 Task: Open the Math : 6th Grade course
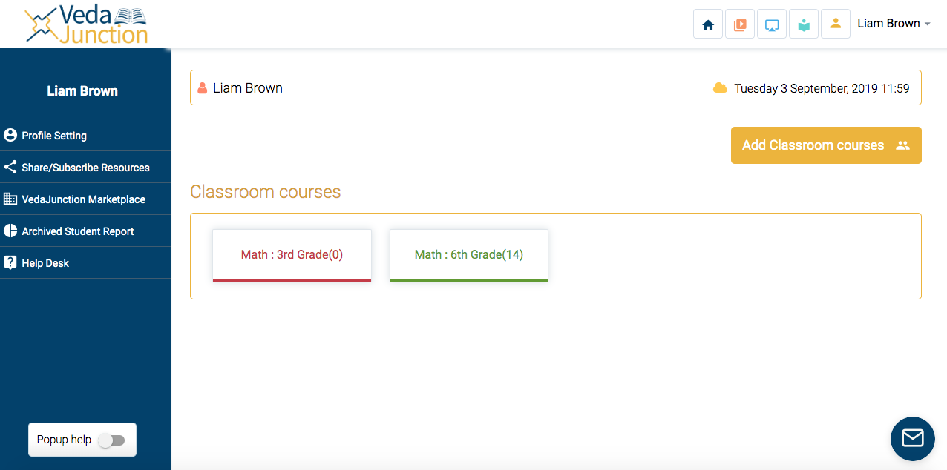(468, 255)
